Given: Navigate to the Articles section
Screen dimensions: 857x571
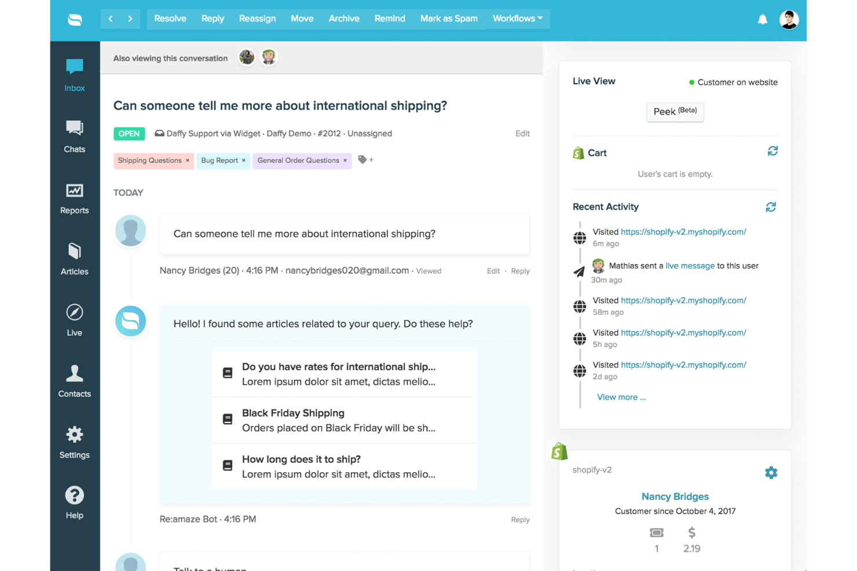Looking at the screenshot, I should click(x=74, y=259).
